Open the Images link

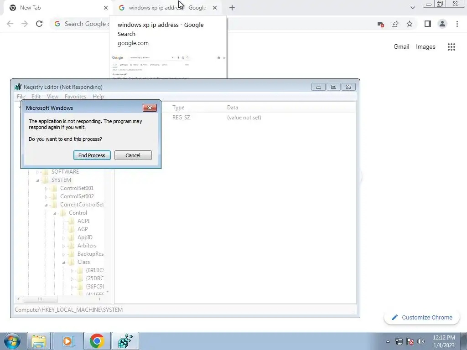(x=425, y=47)
